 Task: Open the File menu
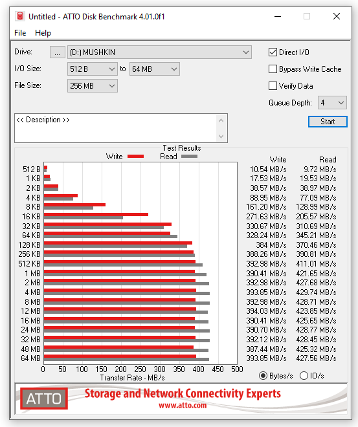(20, 33)
